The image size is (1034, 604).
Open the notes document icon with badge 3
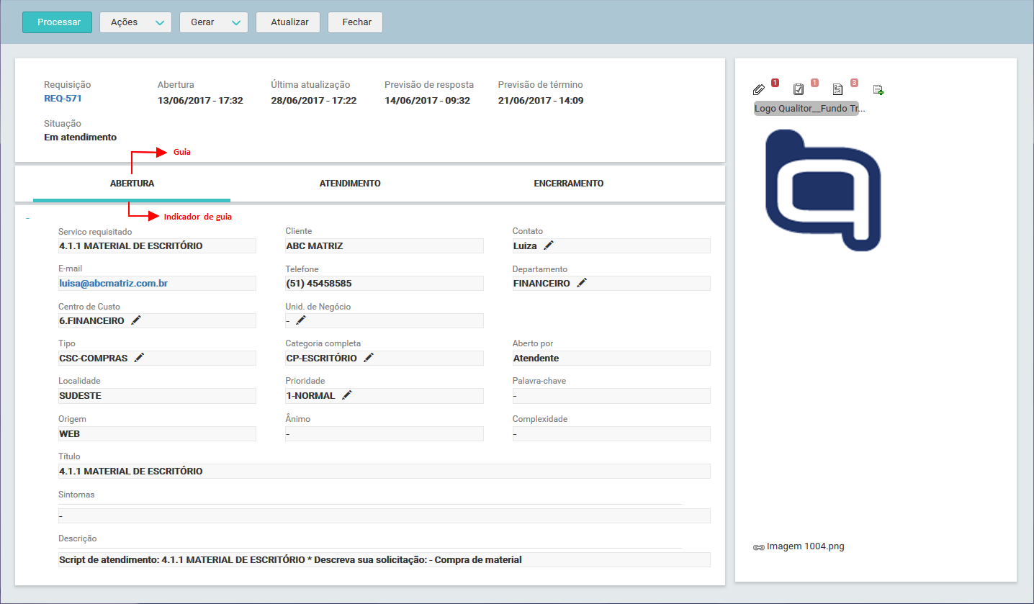tap(838, 90)
